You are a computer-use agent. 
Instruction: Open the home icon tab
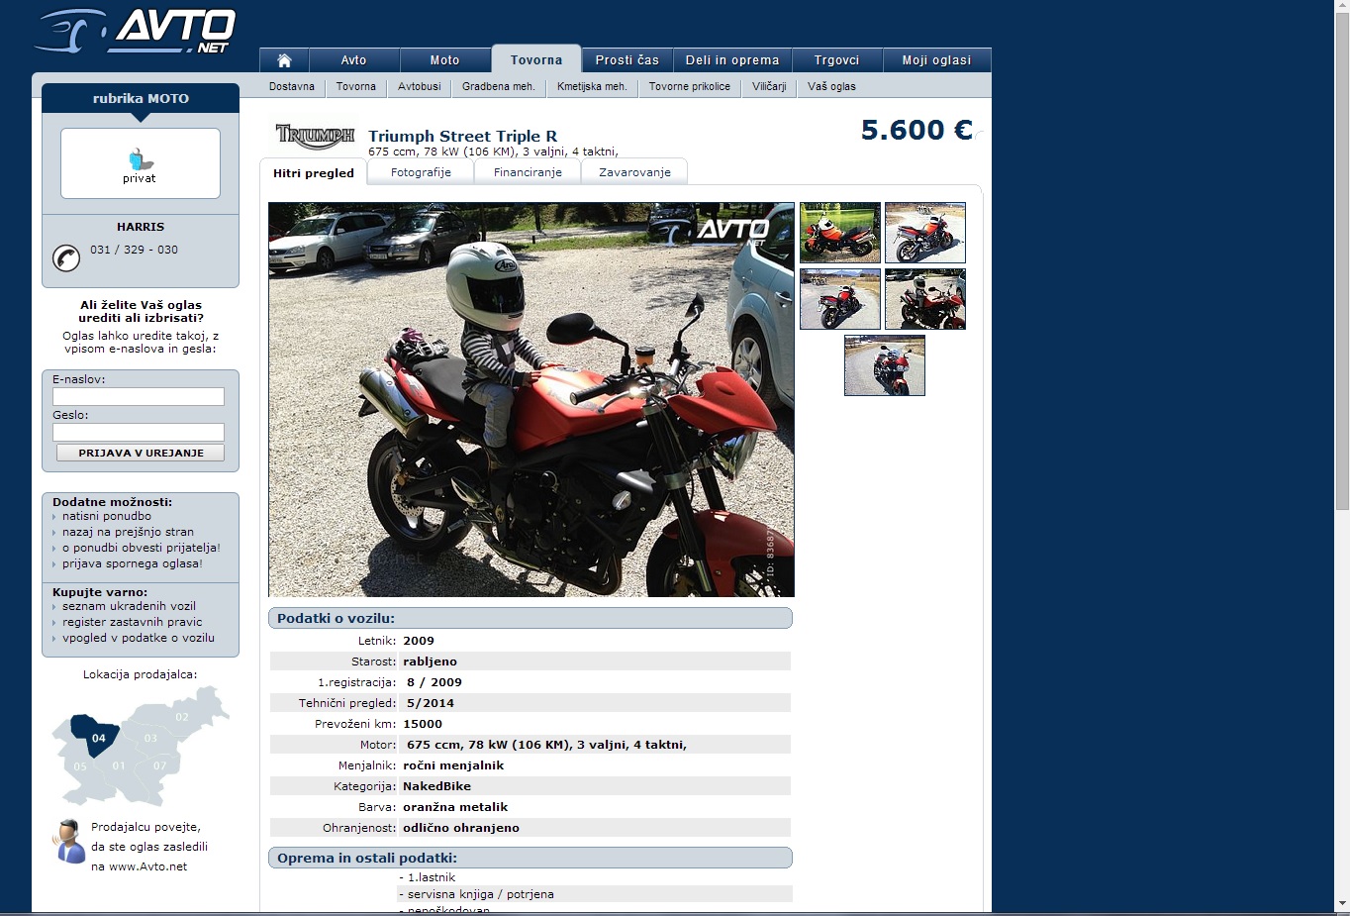(284, 60)
